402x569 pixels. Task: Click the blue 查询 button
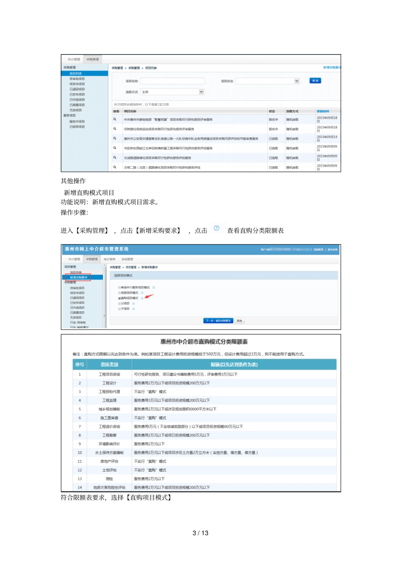315,80
